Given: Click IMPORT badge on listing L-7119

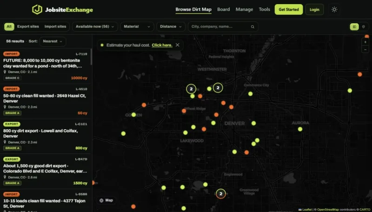Looking at the screenshot, I should [11, 54].
